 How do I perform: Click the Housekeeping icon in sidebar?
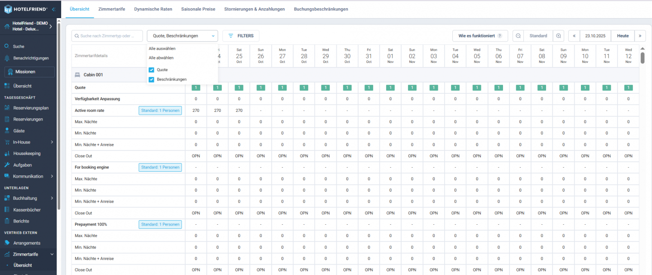pos(7,154)
